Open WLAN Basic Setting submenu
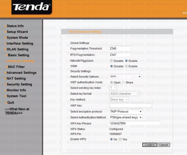This screenshot has width=187, height=155. pyautogui.click(x=18, y=55)
